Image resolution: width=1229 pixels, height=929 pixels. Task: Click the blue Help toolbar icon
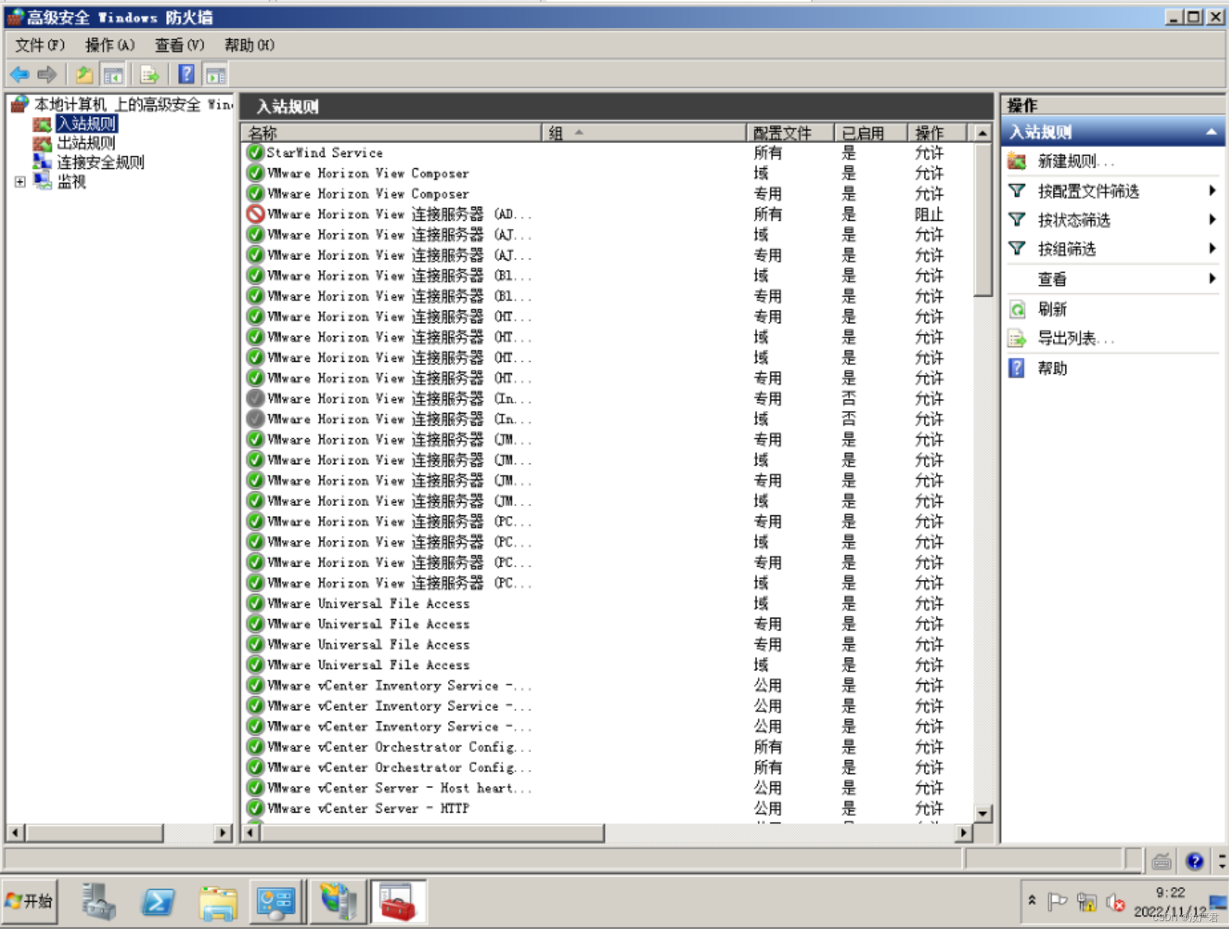(186, 74)
